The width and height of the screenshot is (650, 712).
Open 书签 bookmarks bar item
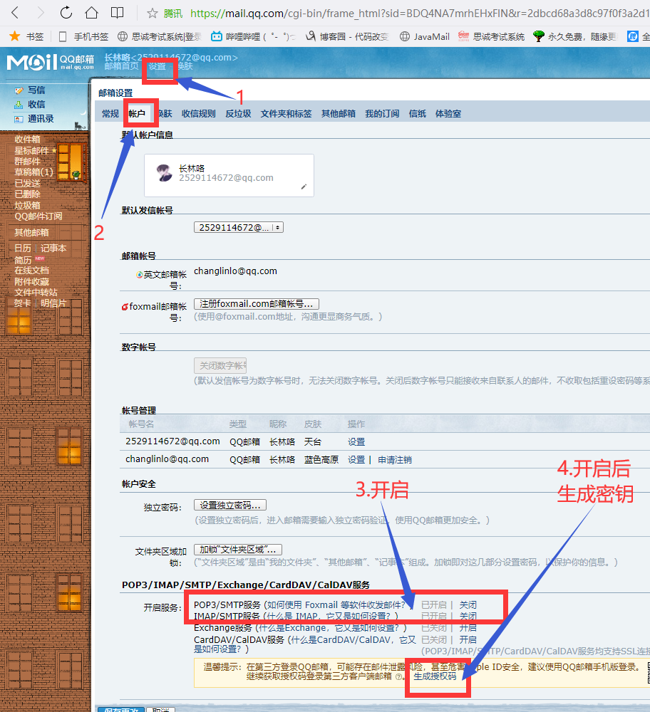click(x=26, y=36)
